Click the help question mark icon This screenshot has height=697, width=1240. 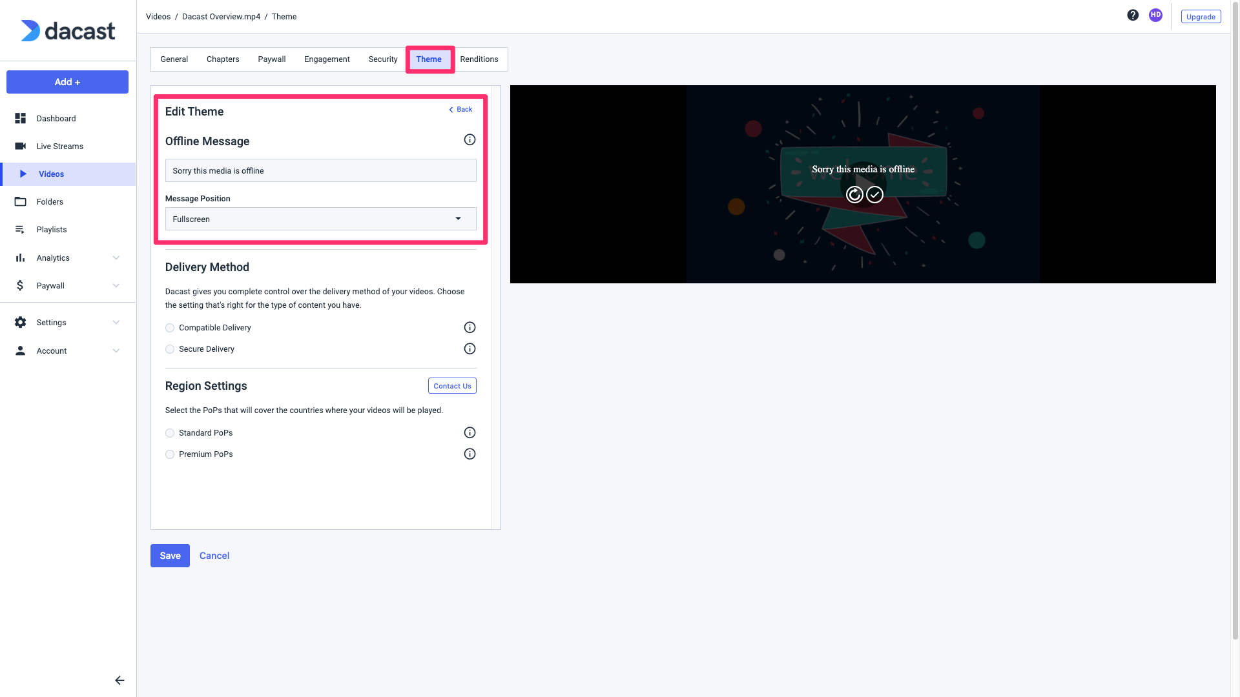point(1133,14)
